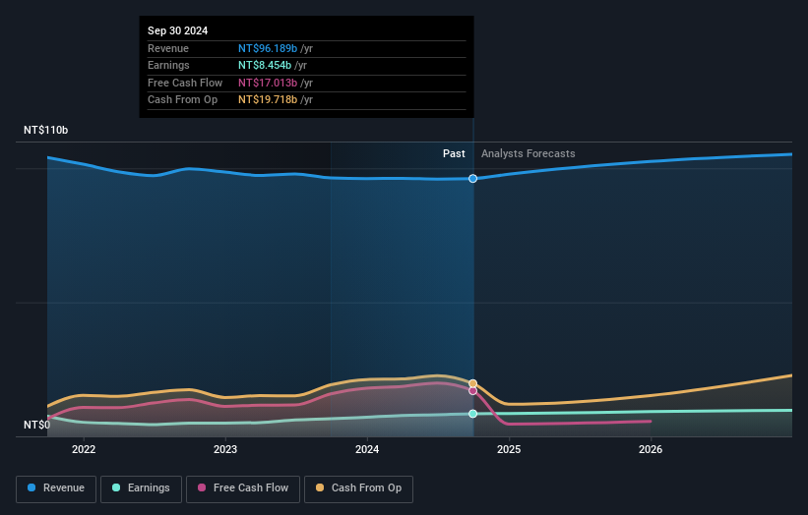Select the 2026 x-axis label

coord(651,449)
